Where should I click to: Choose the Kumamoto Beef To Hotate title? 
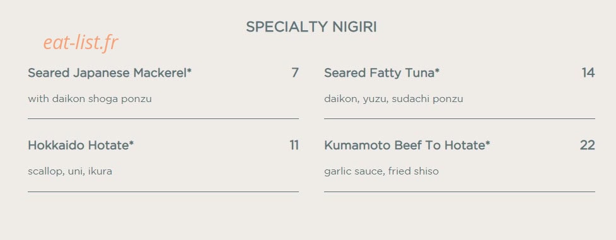407,146
